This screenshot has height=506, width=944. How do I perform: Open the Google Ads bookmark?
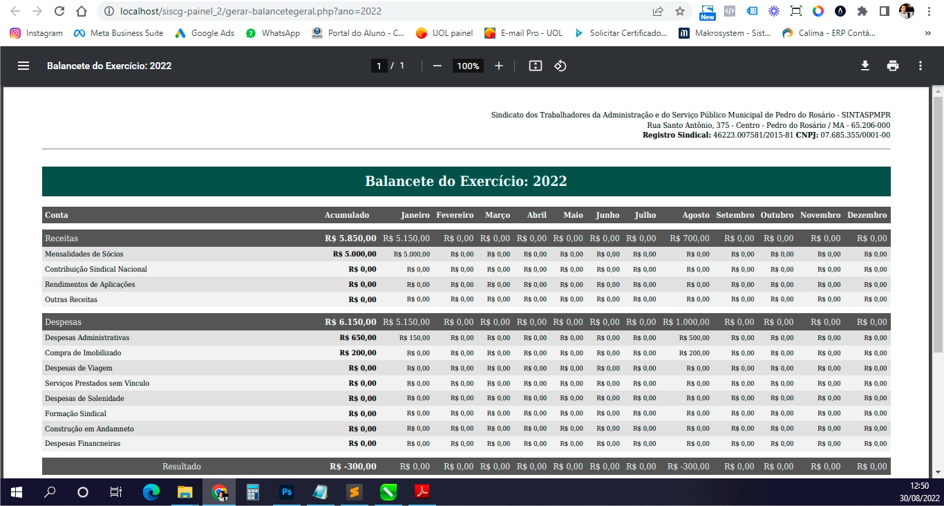tap(205, 32)
